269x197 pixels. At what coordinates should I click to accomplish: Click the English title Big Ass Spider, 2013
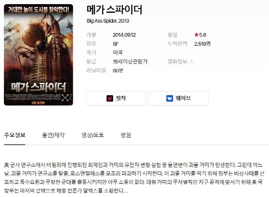point(108,21)
